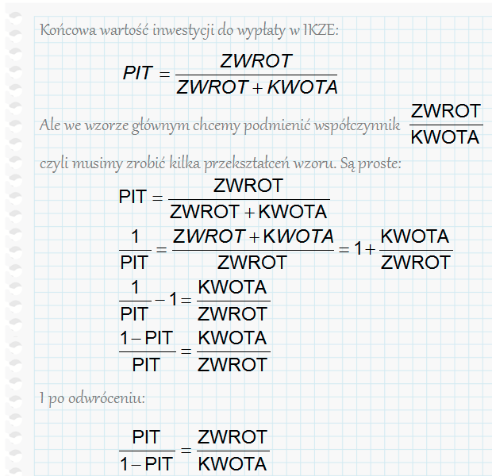This screenshot has height=476, width=492.
Task: Click the word IKZE in the heading
Action: pos(322,30)
